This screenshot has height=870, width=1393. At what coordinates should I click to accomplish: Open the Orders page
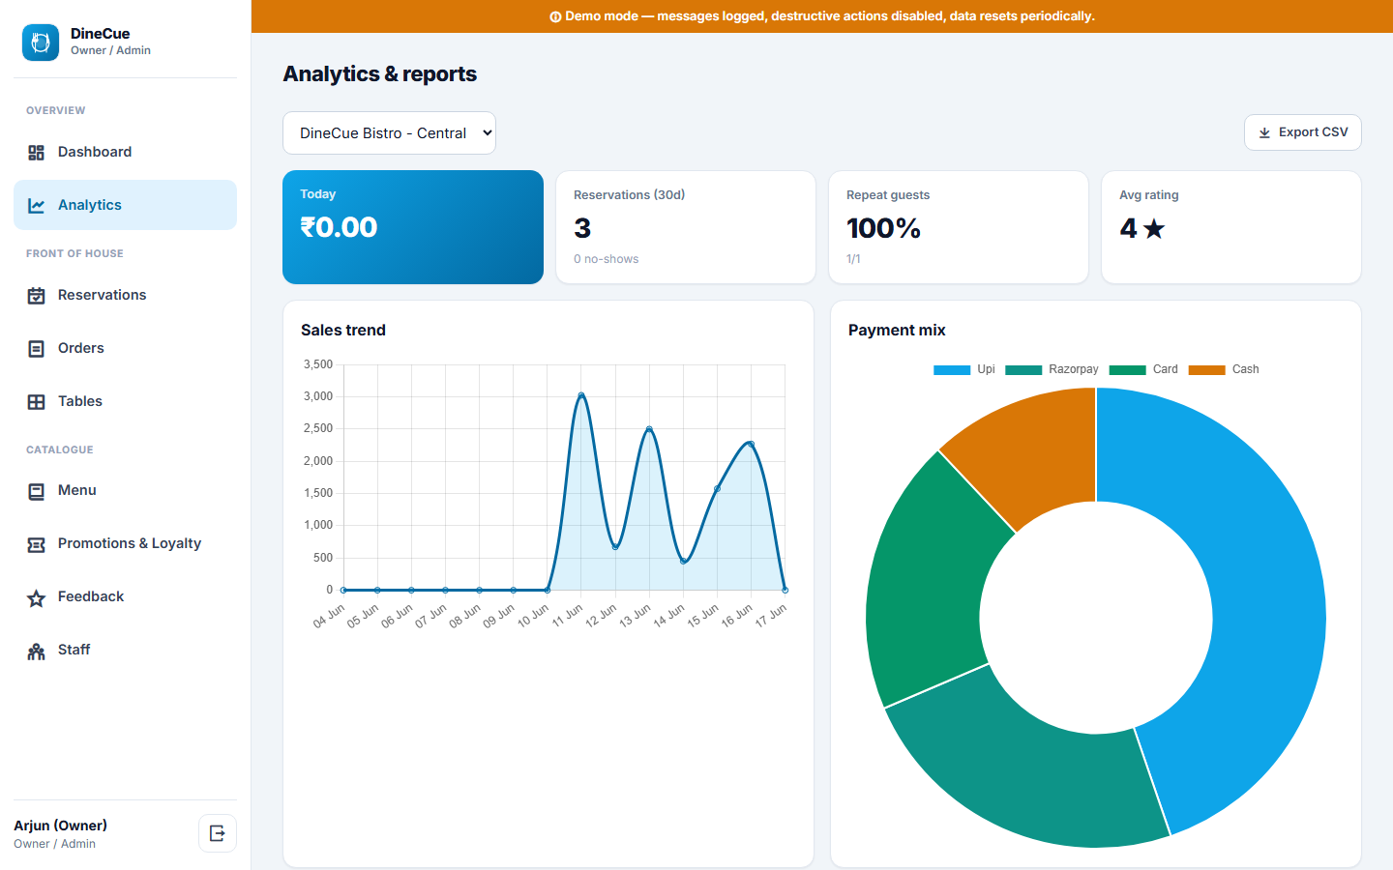pos(125,348)
